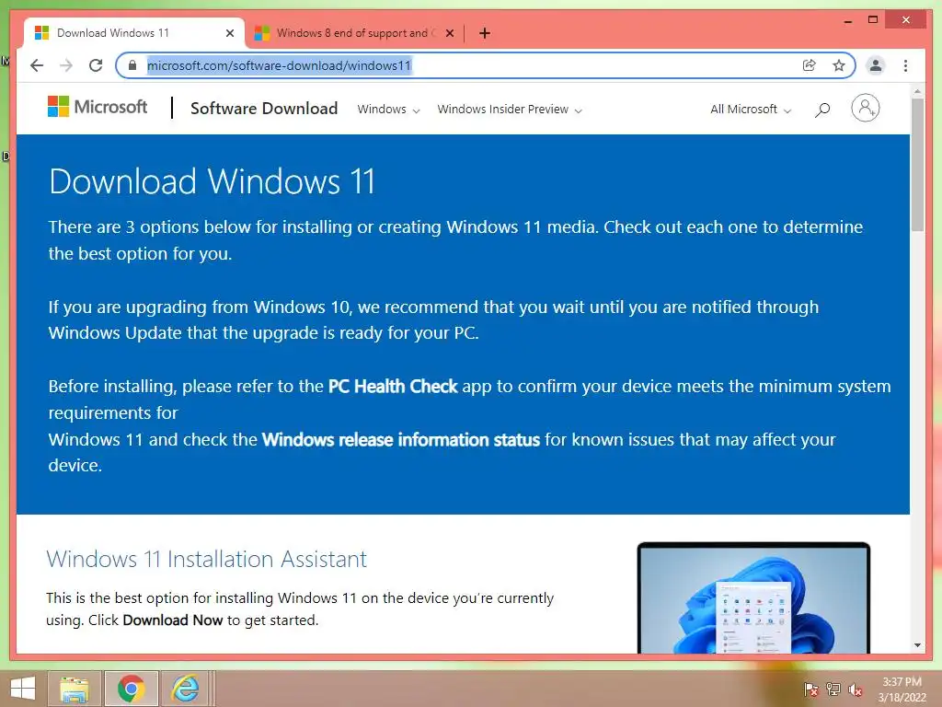The image size is (942, 707).
Task: Open Chrome three-dot menu
Action: point(905,65)
